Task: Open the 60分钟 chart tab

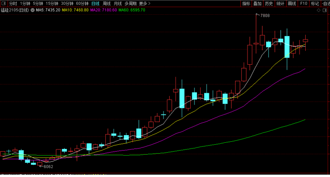Action: click(82, 4)
